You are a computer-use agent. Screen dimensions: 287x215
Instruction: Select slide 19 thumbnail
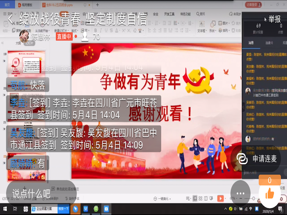coord(26,64)
